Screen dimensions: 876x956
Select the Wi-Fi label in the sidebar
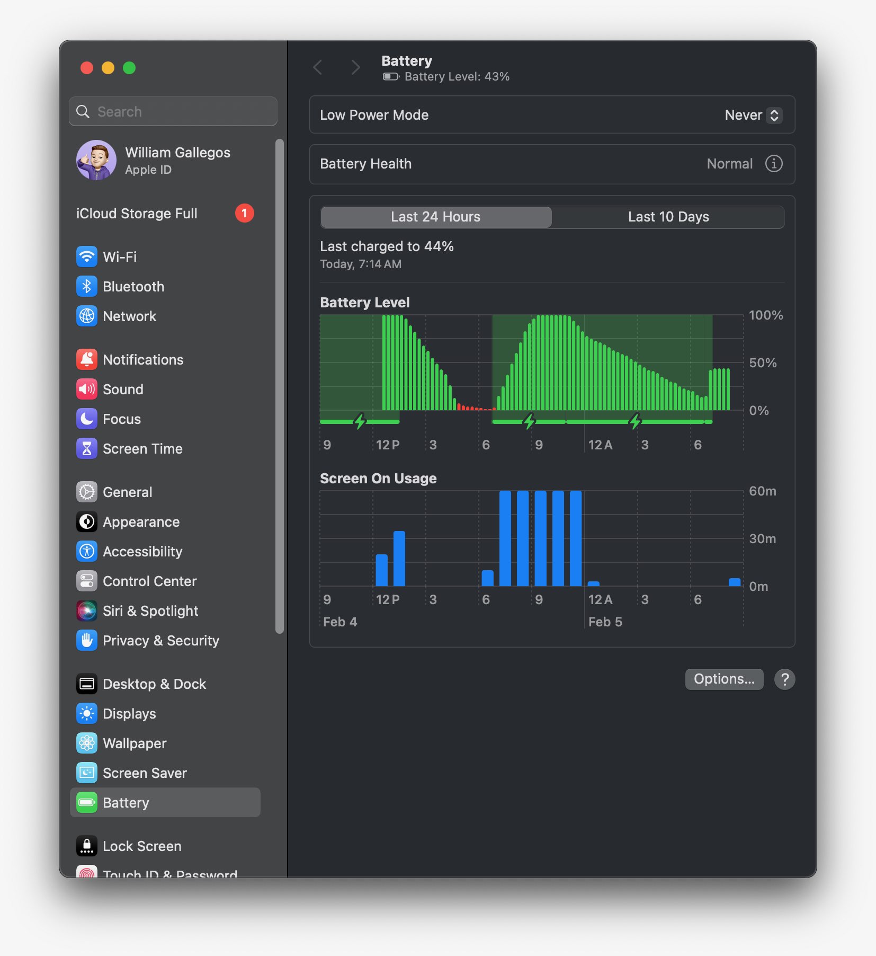coord(120,257)
